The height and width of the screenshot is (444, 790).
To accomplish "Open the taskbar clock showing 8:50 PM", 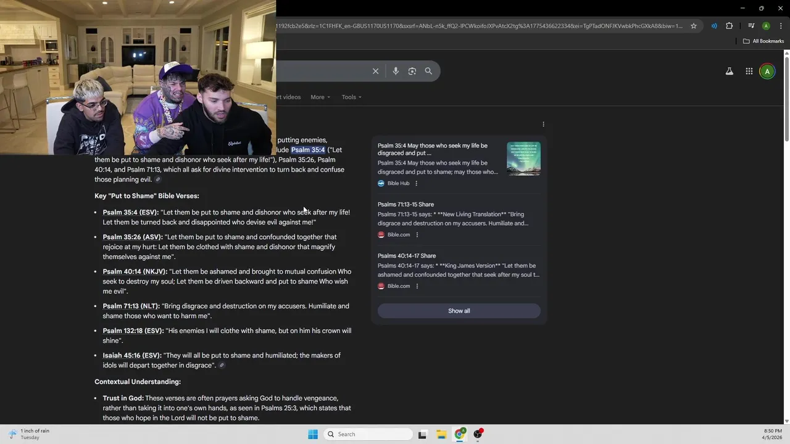I will 773,434.
